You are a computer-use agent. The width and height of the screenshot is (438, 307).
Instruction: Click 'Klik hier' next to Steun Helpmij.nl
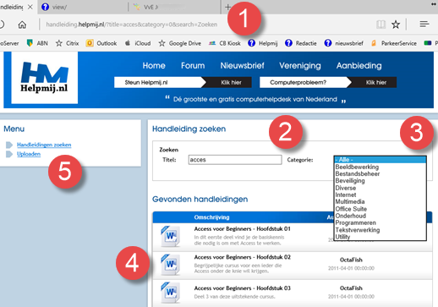point(231,82)
